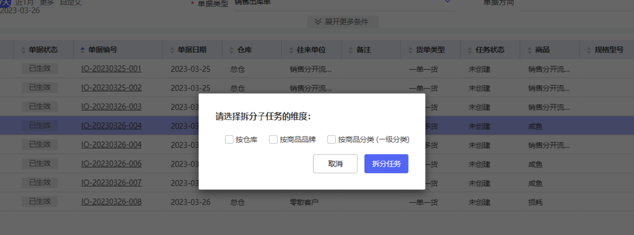Check the 按仓库 checkbox

[229, 140]
